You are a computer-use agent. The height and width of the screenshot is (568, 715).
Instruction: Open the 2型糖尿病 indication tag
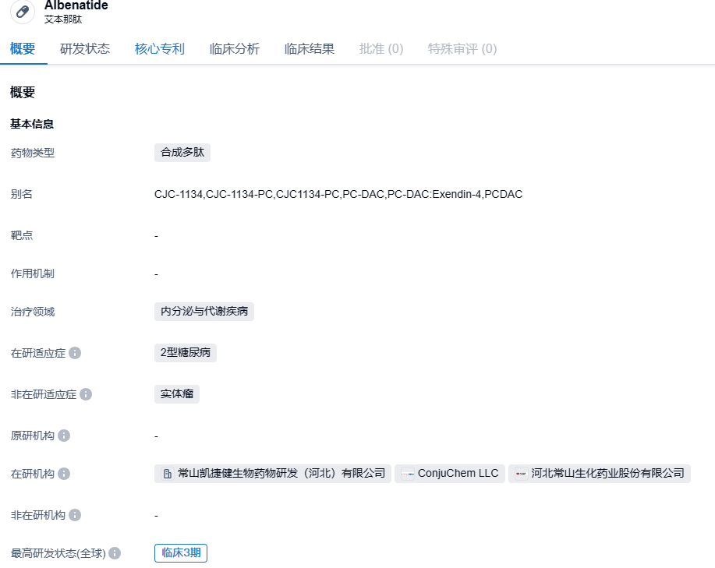pos(186,353)
